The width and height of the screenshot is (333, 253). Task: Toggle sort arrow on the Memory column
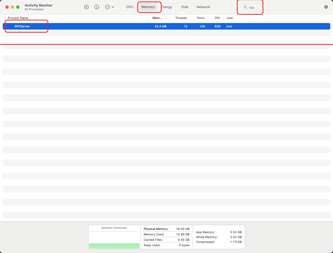tap(166, 18)
